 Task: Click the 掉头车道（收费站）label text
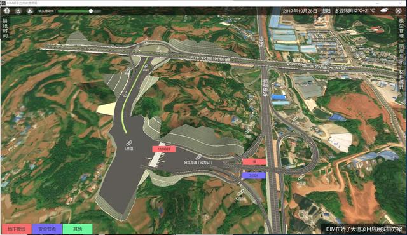pyautogui.click(x=198, y=163)
